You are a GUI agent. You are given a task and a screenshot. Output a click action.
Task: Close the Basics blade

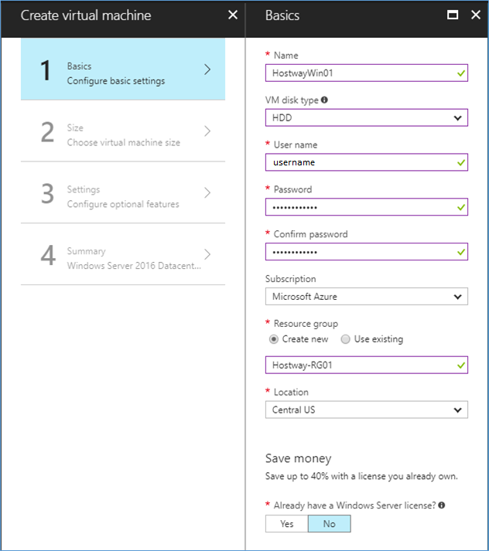476,15
